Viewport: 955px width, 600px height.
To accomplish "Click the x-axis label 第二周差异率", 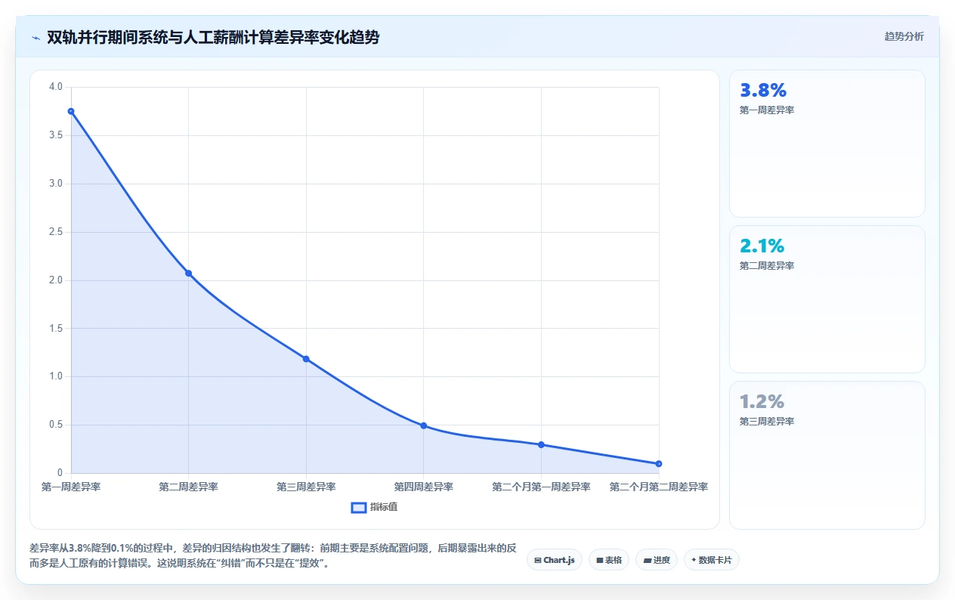I will tap(188, 487).
